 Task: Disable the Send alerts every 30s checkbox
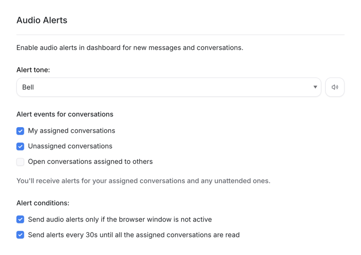coord(20,235)
